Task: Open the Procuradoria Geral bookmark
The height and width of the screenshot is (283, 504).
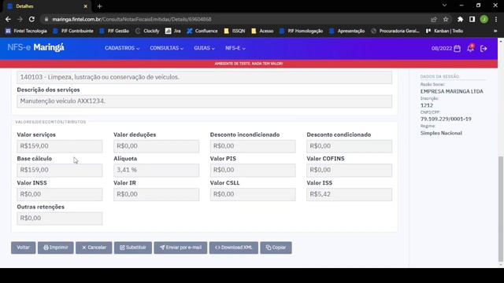Action: pyautogui.click(x=395, y=31)
